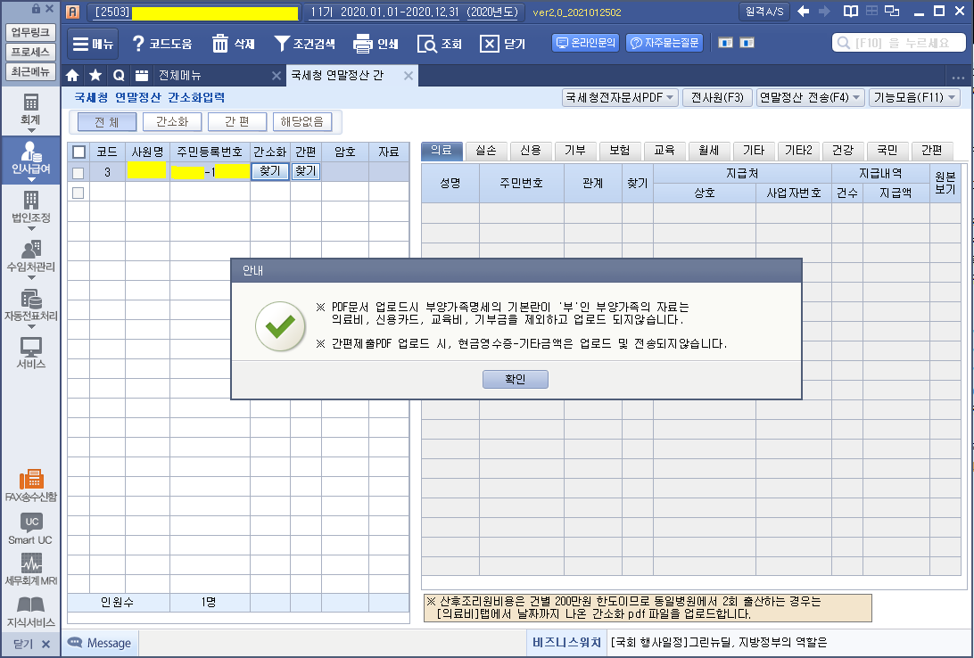Image resolution: width=974 pixels, height=658 pixels.
Task: Click the 삭제 trash icon
Action: (x=220, y=44)
